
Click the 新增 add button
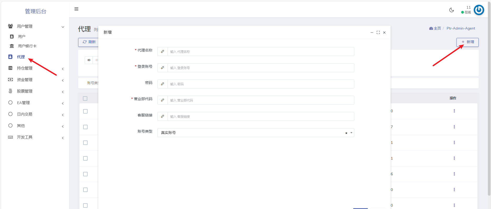click(x=467, y=42)
